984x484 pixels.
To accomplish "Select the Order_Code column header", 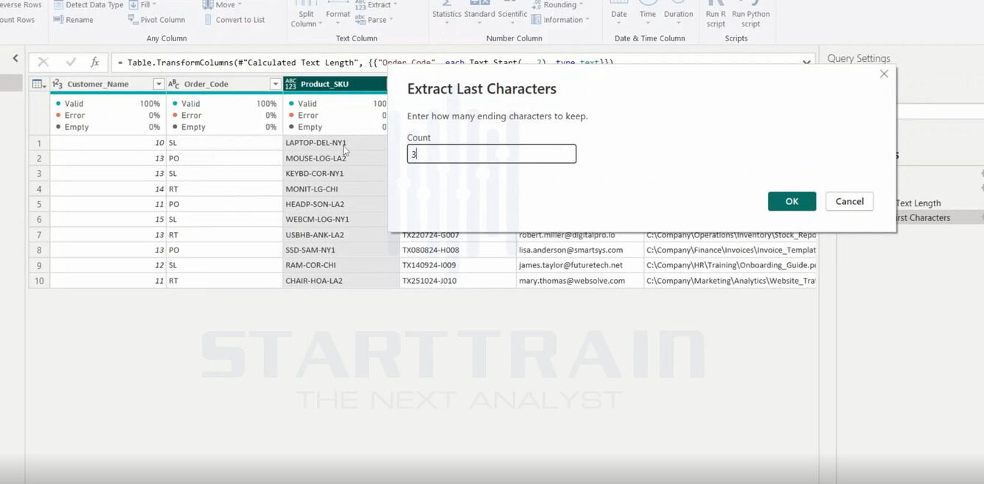I will [x=224, y=84].
